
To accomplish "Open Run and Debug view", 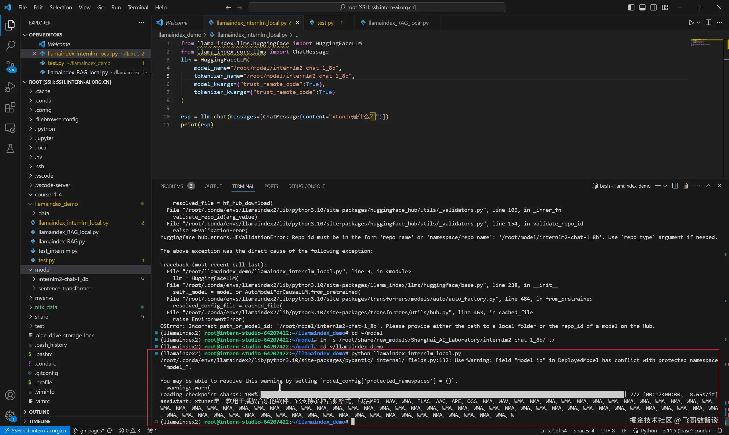I will point(10,87).
